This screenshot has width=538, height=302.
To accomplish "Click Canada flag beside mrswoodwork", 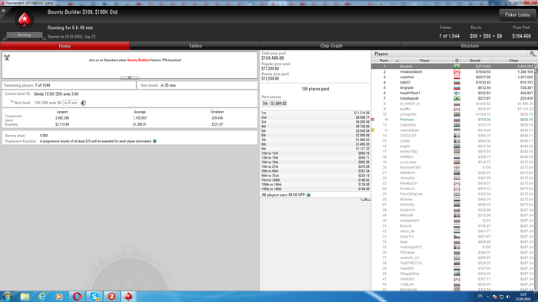I will [457, 72].
